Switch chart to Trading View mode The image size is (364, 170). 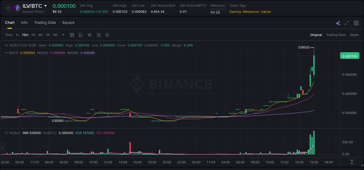(336, 35)
